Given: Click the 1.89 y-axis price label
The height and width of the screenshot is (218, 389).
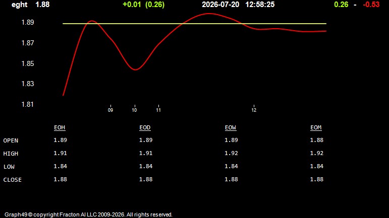Looking at the screenshot, I should (28, 22).
